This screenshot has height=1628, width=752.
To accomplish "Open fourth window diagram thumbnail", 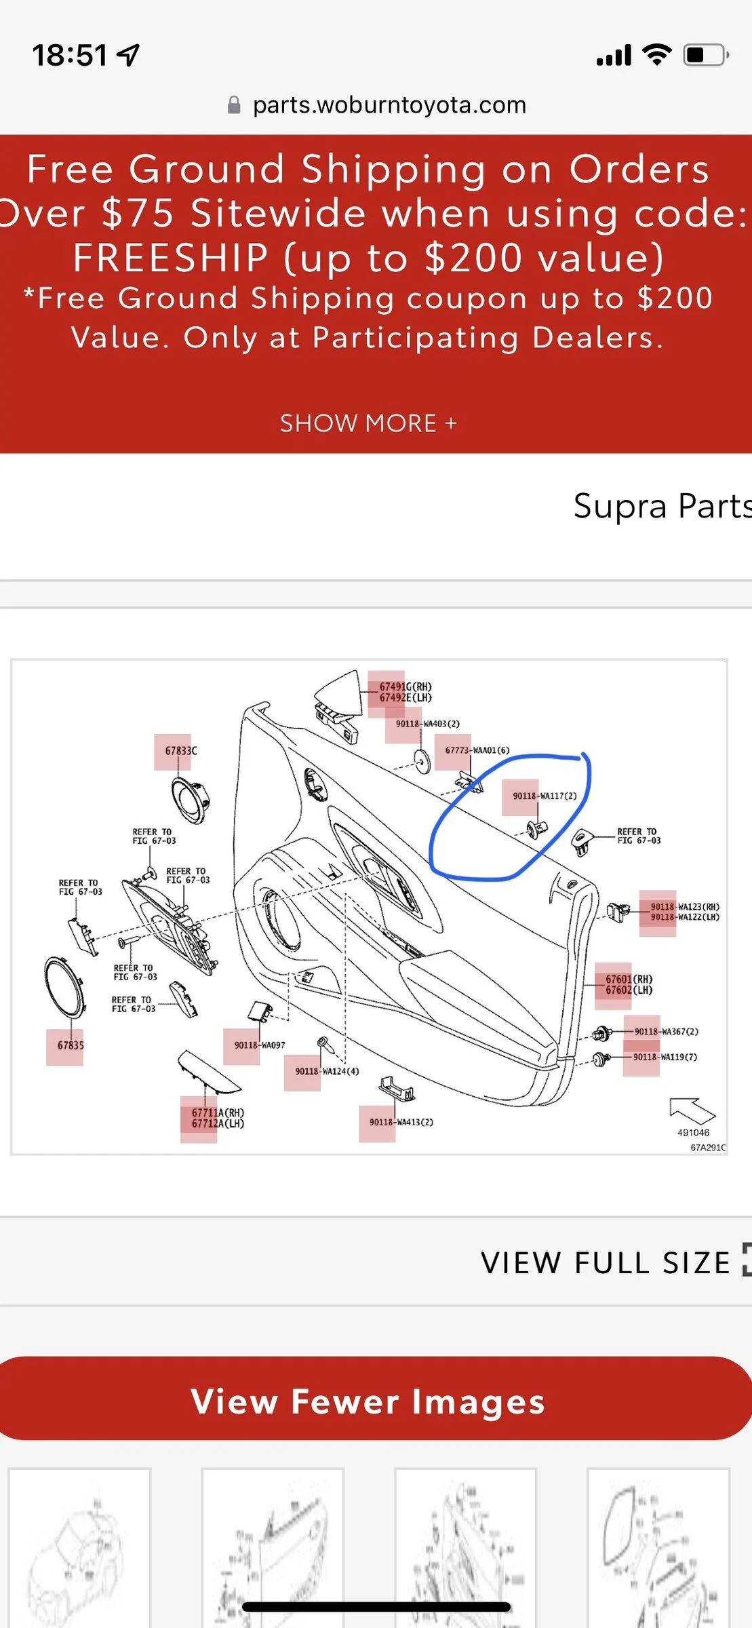I will click(x=658, y=1547).
